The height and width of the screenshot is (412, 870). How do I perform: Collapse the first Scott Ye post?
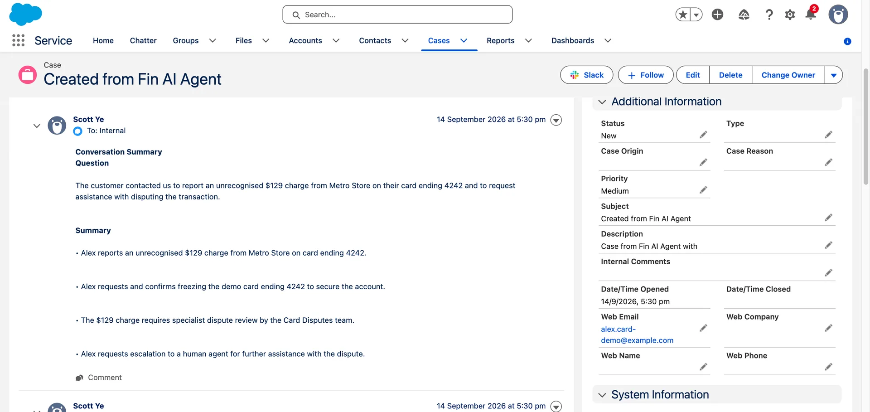point(37,126)
